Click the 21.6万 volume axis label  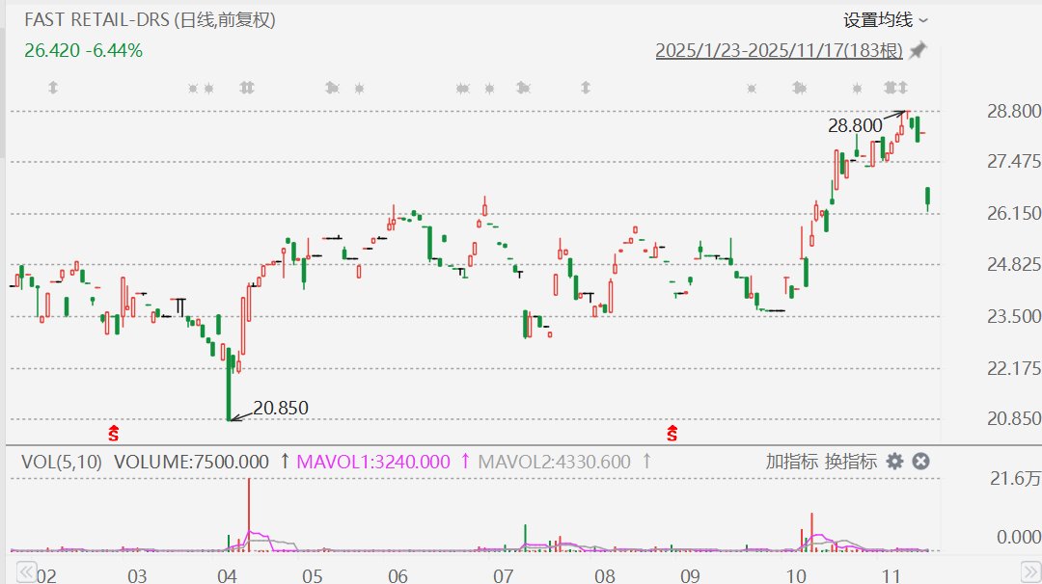click(1015, 478)
